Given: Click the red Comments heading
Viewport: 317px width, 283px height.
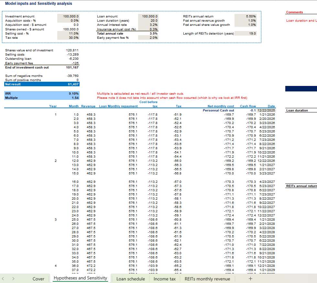Looking at the screenshot, I should point(294,12).
